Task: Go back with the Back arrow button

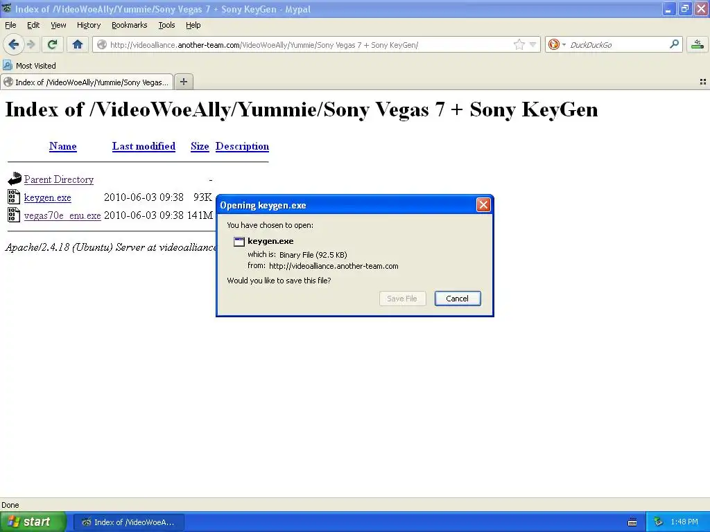Action: click(x=13, y=44)
